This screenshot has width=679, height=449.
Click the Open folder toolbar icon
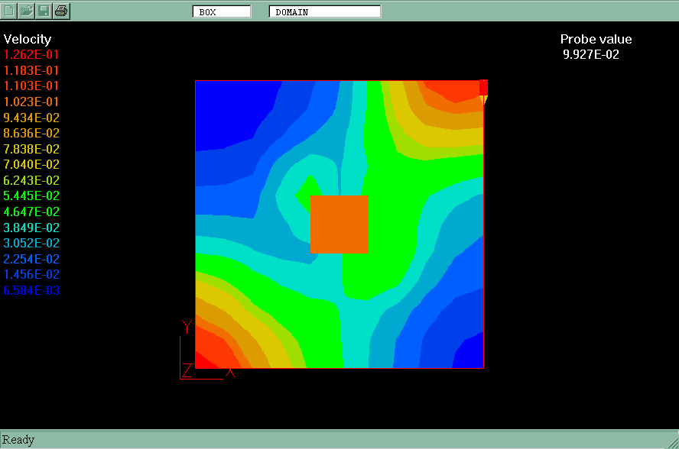pyautogui.click(x=27, y=11)
